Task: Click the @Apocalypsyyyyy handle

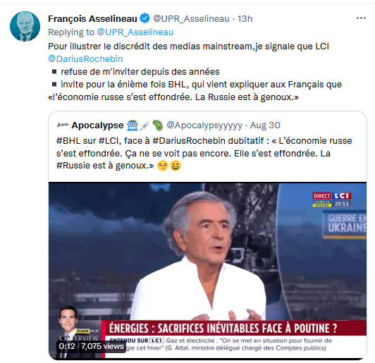Action: coord(204,125)
